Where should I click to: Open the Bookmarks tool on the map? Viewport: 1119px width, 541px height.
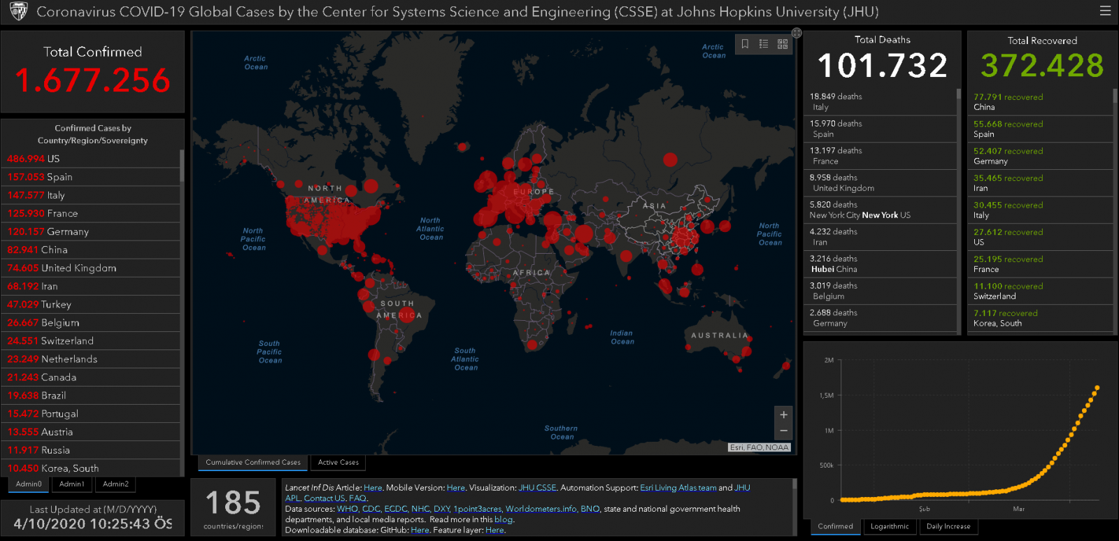(x=745, y=44)
